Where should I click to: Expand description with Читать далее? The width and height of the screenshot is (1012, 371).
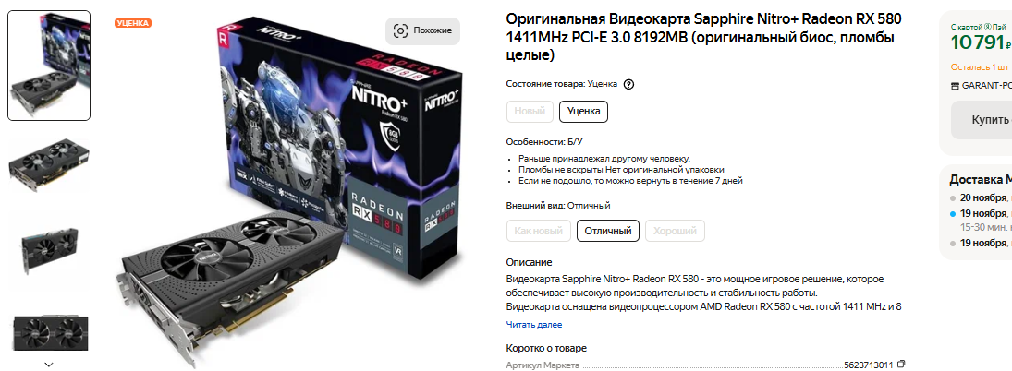(x=534, y=325)
